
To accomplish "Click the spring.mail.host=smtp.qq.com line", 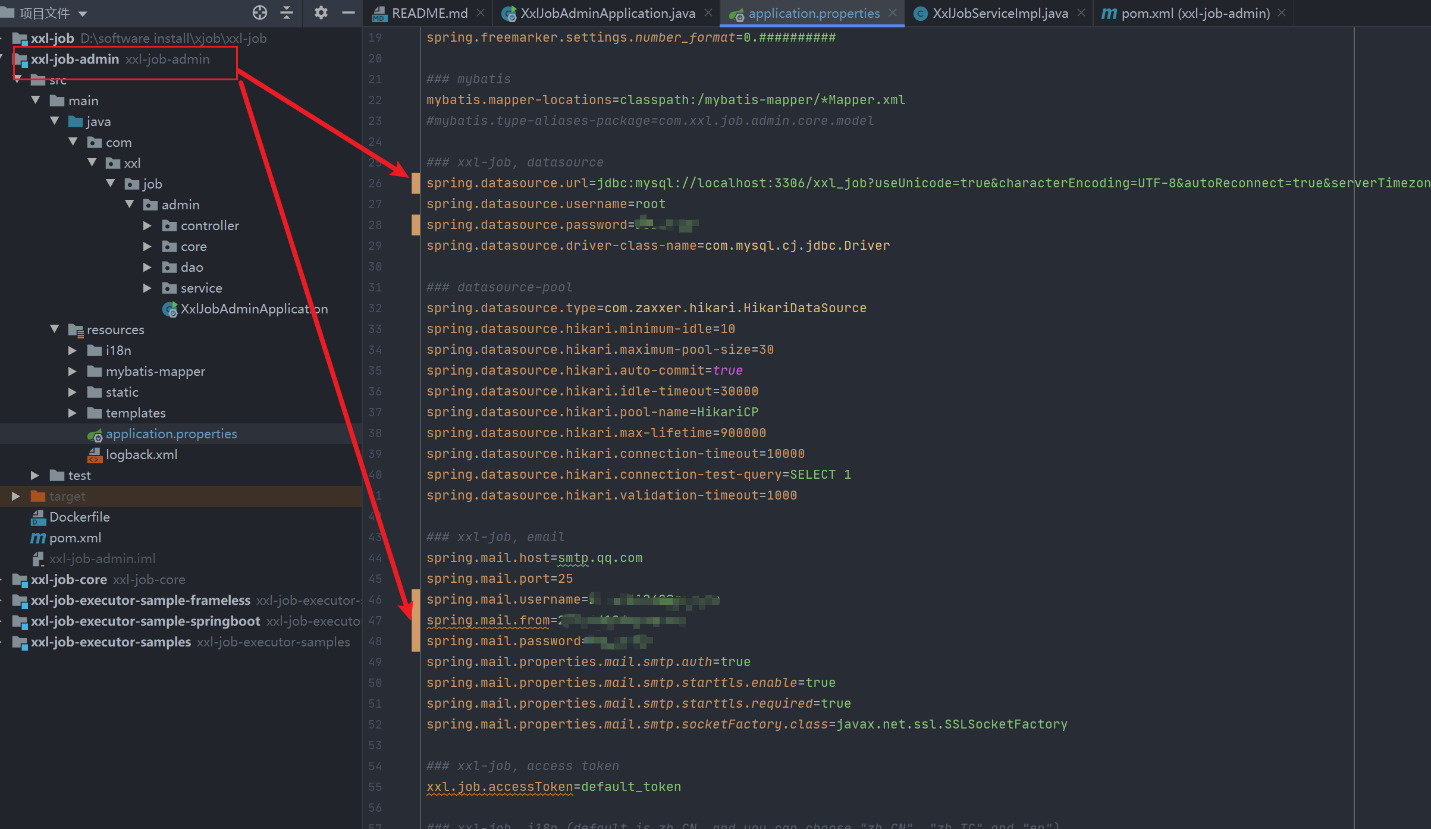I will click(x=534, y=558).
